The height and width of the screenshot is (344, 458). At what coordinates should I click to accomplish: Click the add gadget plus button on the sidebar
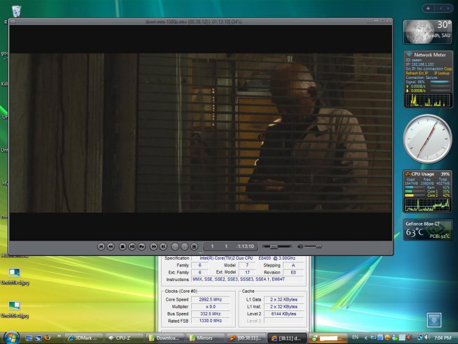coord(428,9)
